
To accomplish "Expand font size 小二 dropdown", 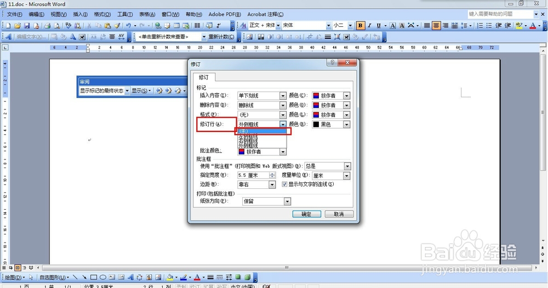I will 351,26.
